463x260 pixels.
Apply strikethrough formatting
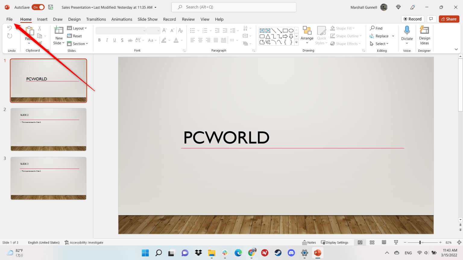click(x=130, y=40)
